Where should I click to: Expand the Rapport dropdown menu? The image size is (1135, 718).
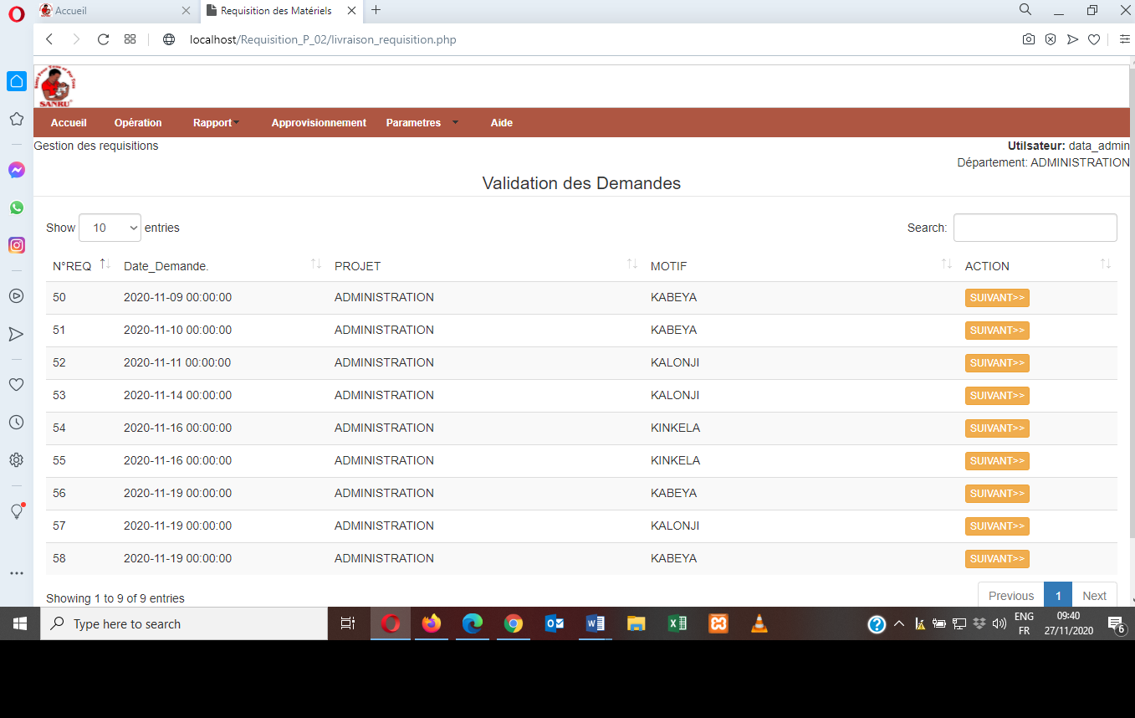(216, 123)
